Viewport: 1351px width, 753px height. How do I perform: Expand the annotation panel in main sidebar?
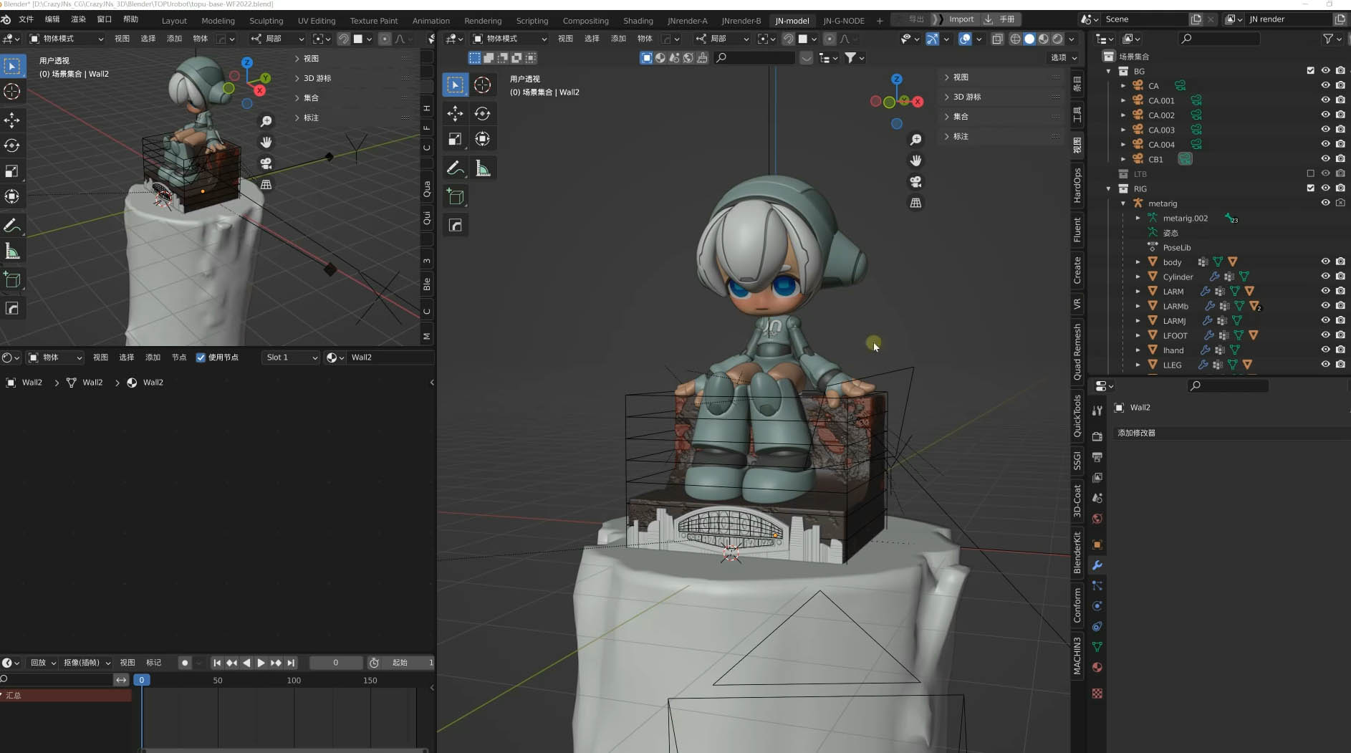click(x=960, y=136)
